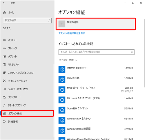This screenshot has width=145, height=140.
Task: Click the マルチタスク sidebar icon
Action: pos(4,64)
